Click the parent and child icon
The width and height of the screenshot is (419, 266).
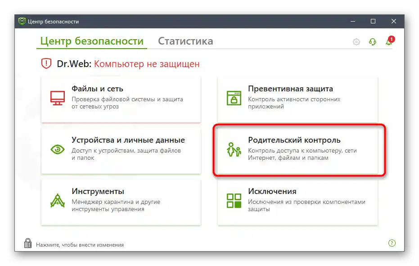tap(234, 149)
